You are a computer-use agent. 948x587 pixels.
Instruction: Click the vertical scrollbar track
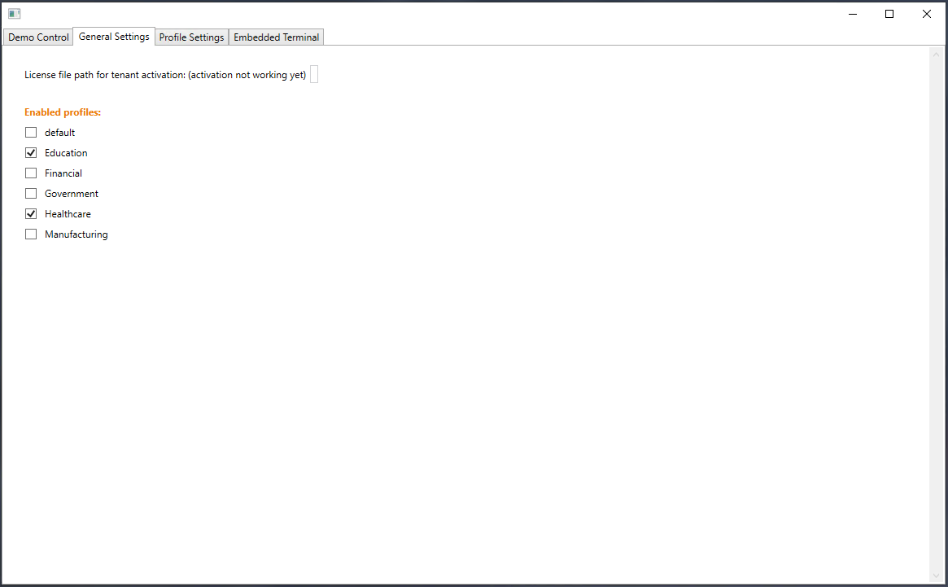(936, 326)
